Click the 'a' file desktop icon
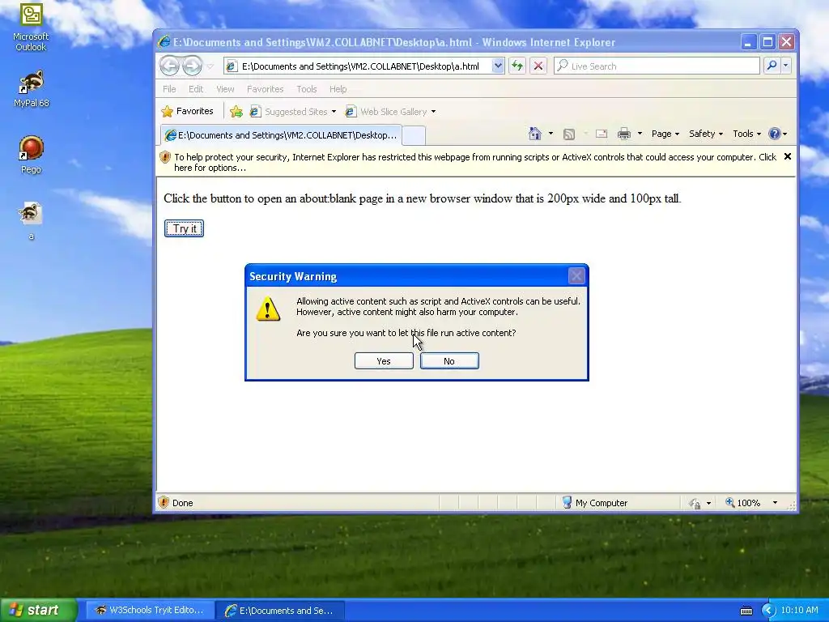The width and height of the screenshot is (829, 622). (32, 221)
